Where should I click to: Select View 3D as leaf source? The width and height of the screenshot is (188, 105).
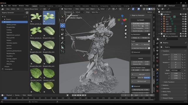[140, 78]
